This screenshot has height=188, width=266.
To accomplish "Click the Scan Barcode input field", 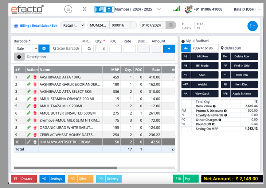I will pyautogui.click(x=64, y=49).
